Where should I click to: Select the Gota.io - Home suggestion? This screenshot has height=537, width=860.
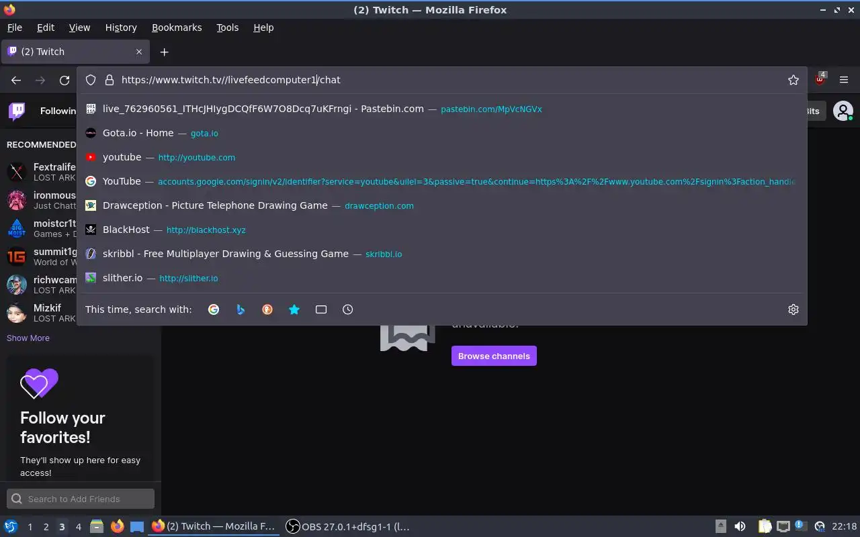tap(441, 133)
